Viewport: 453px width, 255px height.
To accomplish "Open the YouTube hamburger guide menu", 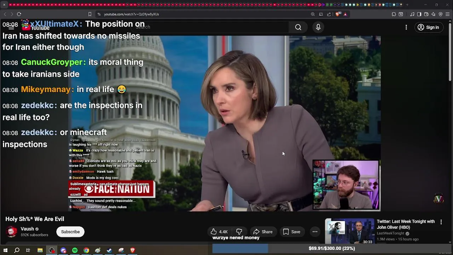I will (x=11, y=27).
